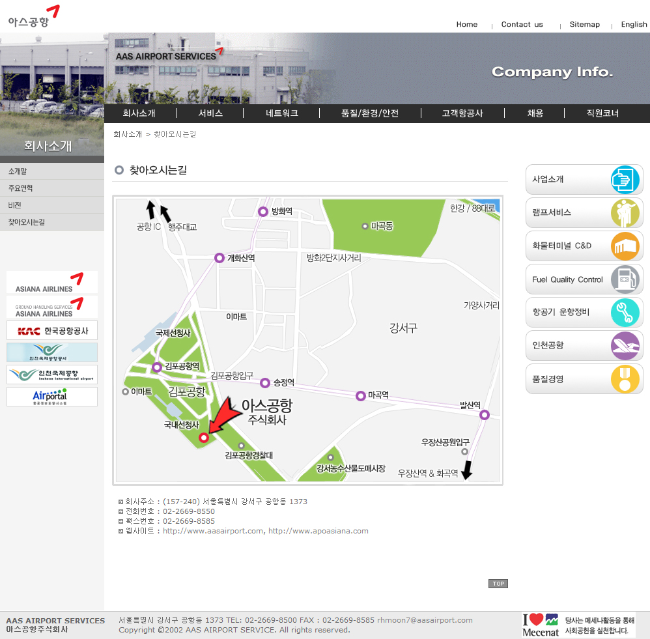
Task: Click the English language link
Action: click(634, 25)
